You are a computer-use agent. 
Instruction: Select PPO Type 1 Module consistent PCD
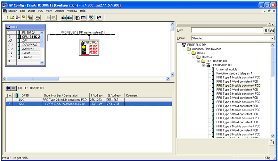click(x=238, y=77)
